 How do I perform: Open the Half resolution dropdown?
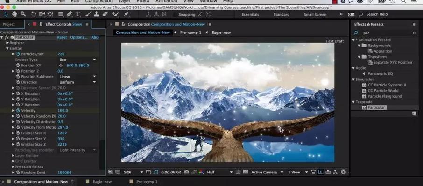219,172
